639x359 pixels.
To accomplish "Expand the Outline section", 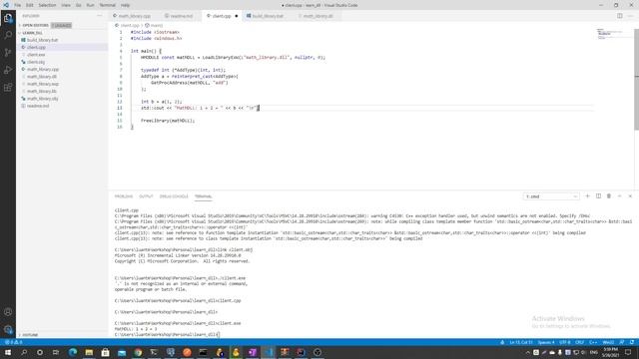I will tap(30, 335).
